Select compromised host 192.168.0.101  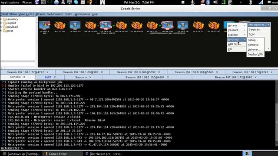pos(106,26)
